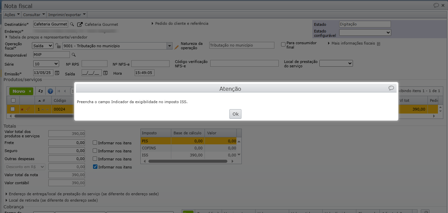Image resolution: width=448 pixels, height=213 pixels.
Task: Click the comment bubble icon in Atenção dialog
Action: click(391, 88)
